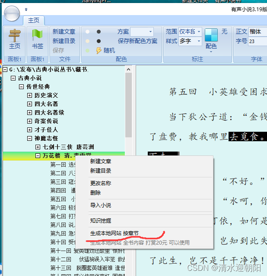Select the second-row black color dot
Screen dimensions: 267x276
click(99, 41)
